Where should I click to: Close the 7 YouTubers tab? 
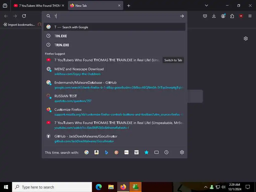(x=63, y=5)
